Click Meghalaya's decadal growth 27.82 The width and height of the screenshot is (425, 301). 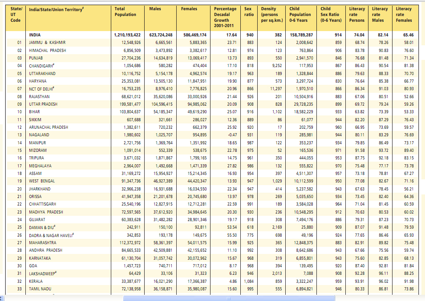pyautogui.click(x=232, y=166)
